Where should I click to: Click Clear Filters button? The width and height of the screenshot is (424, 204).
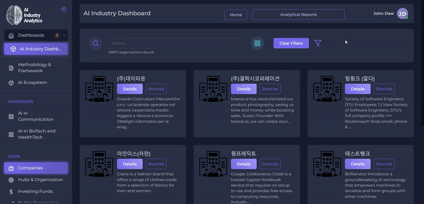click(x=291, y=43)
